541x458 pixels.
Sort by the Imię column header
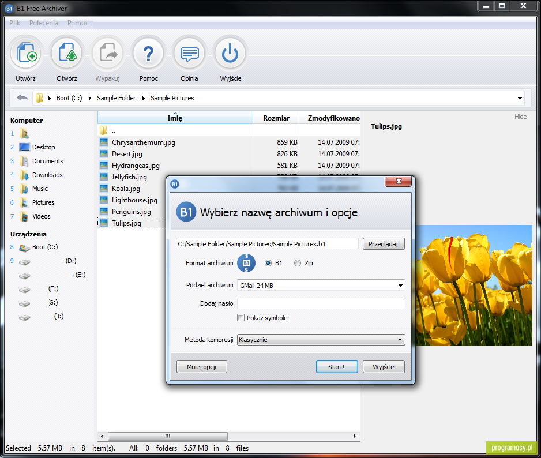(x=175, y=118)
